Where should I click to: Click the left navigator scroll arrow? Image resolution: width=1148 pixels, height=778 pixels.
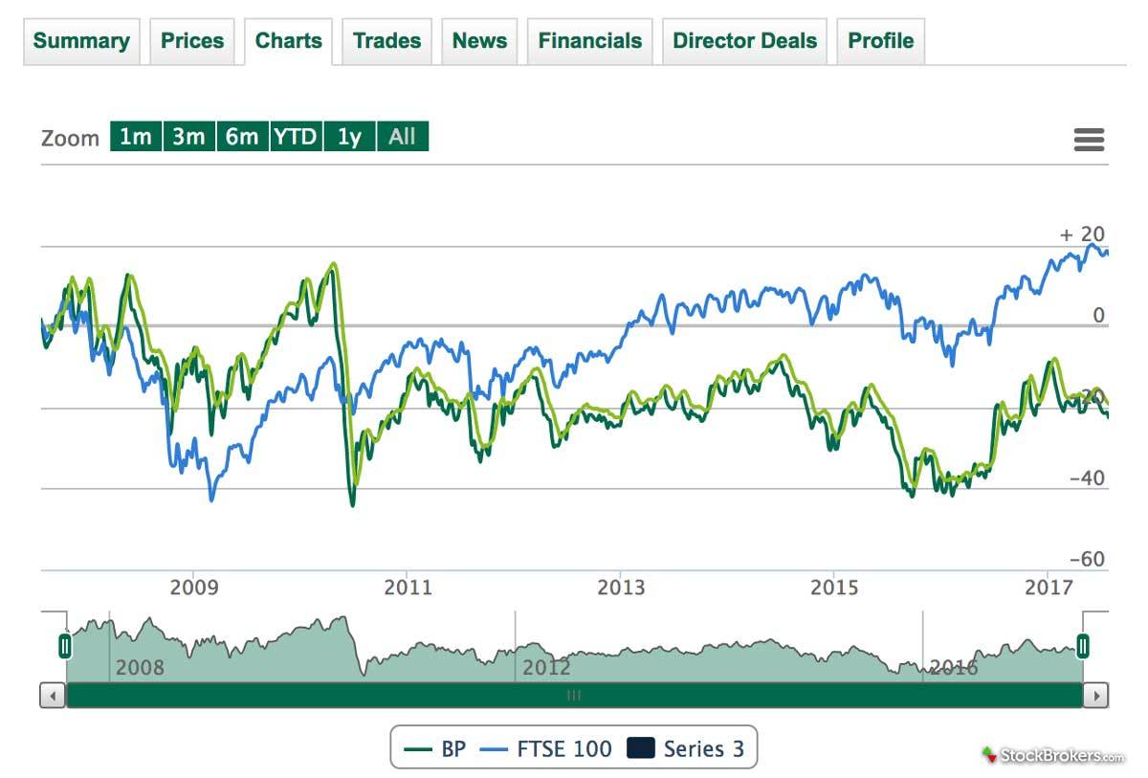pos(54,696)
